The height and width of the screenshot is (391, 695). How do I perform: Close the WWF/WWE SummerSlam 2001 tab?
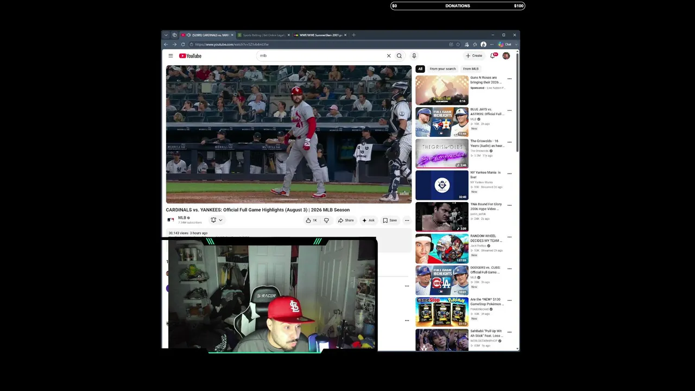pos(345,35)
